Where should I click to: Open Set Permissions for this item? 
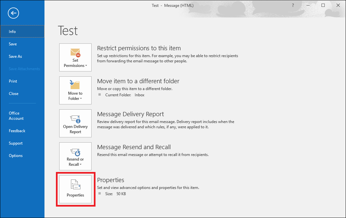pyautogui.click(x=75, y=57)
